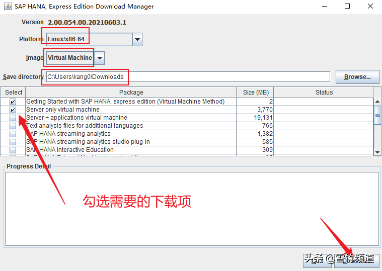Check streaming analytics studio plug-in package

13,142
